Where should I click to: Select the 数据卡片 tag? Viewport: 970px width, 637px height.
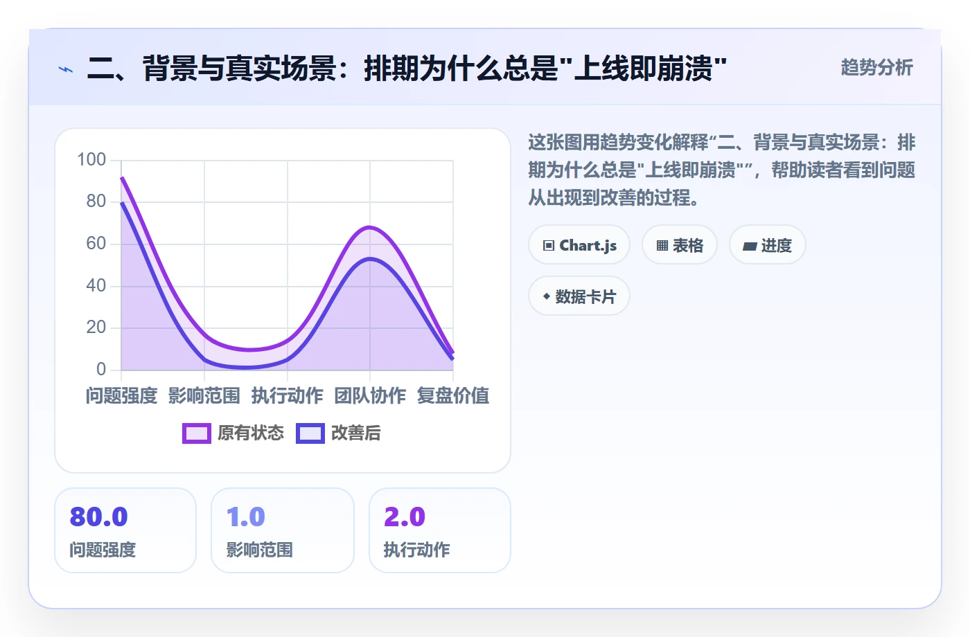[579, 296]
